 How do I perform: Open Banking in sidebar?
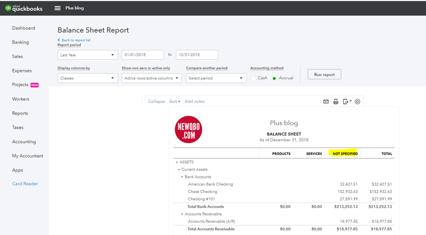[20, 42]
